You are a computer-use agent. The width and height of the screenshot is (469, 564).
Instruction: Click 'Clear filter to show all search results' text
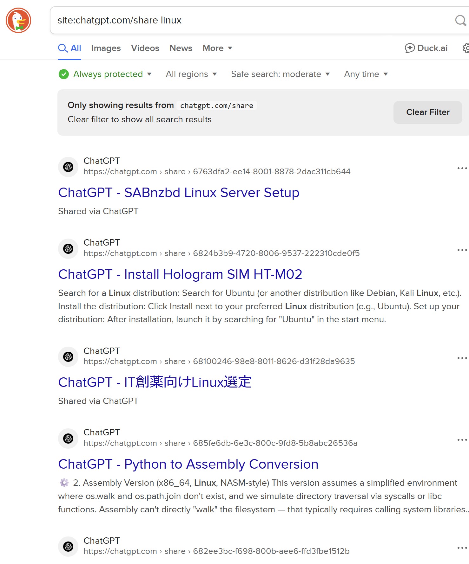(140, 119)
